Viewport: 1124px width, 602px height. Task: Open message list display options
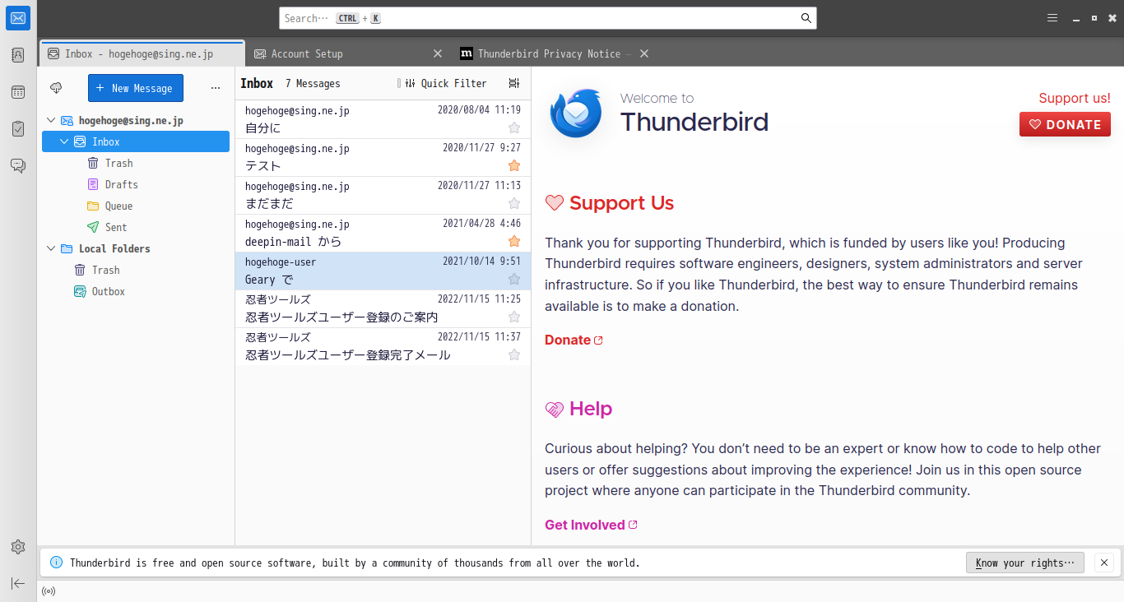click(514, 83)
